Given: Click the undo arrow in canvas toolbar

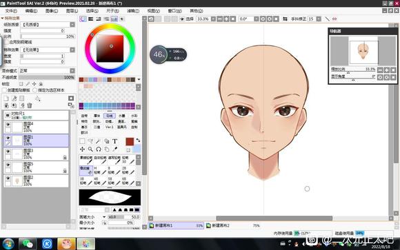Looking at the screenshot, I should point(151,19).
